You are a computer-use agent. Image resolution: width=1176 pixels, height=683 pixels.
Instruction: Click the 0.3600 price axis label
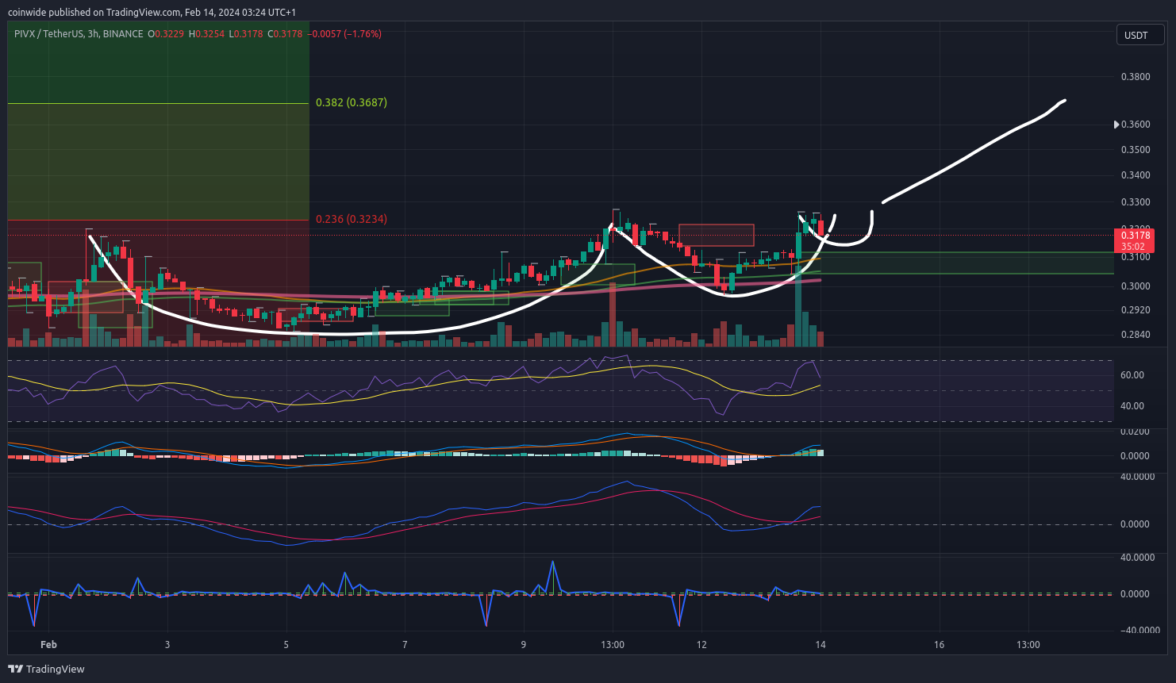[1135, 125]
